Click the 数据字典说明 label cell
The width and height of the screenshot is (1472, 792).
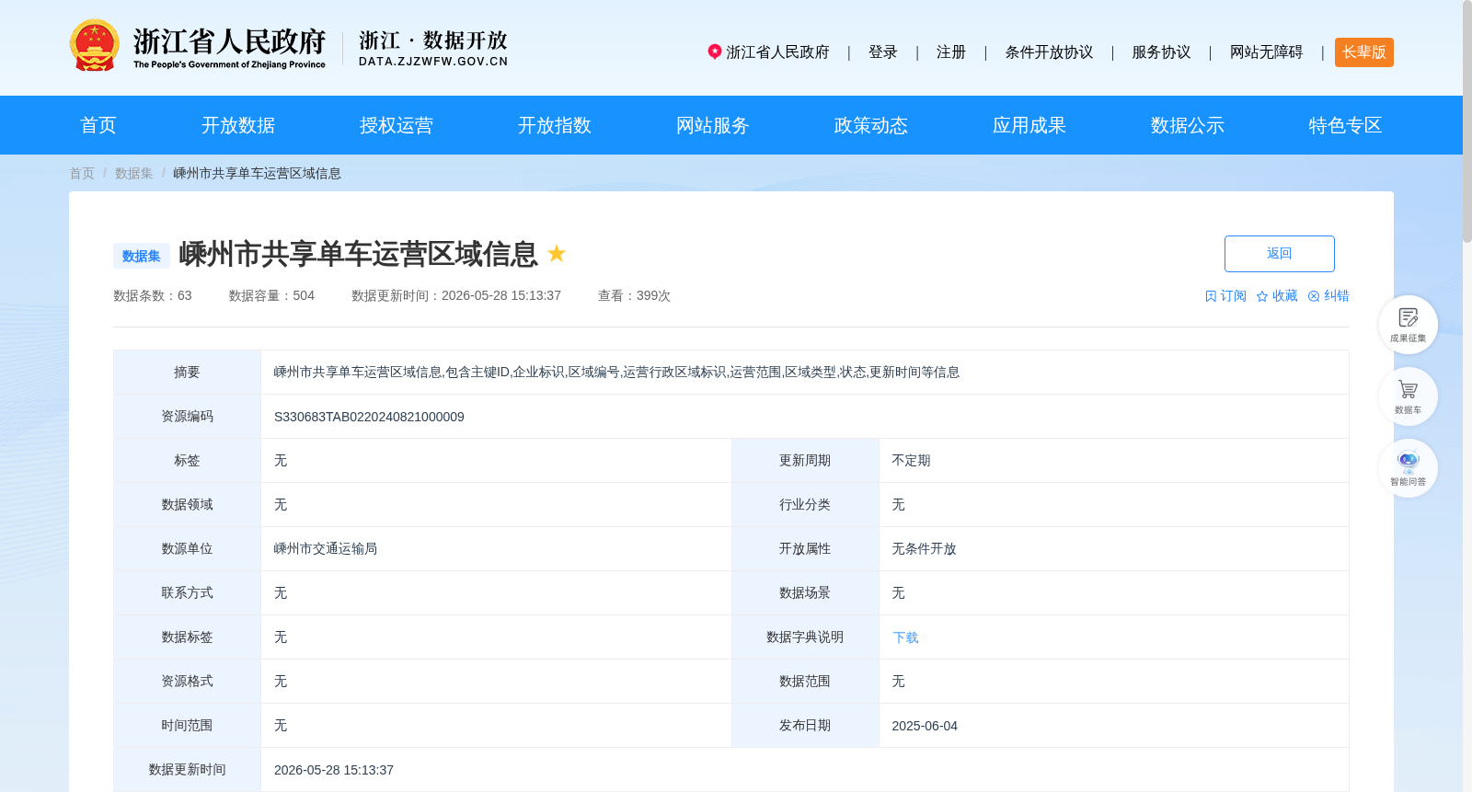(x=805, y=637)
